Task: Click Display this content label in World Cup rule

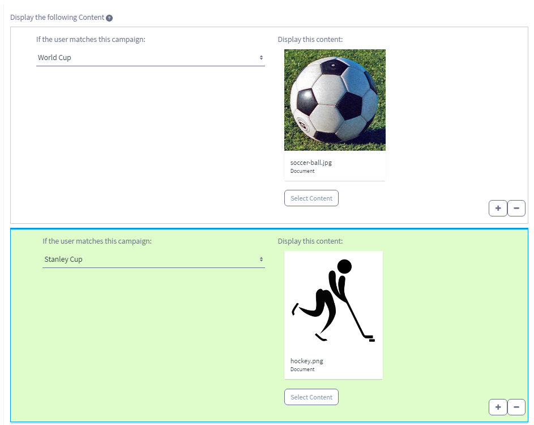Action: [x=310, y=40]
